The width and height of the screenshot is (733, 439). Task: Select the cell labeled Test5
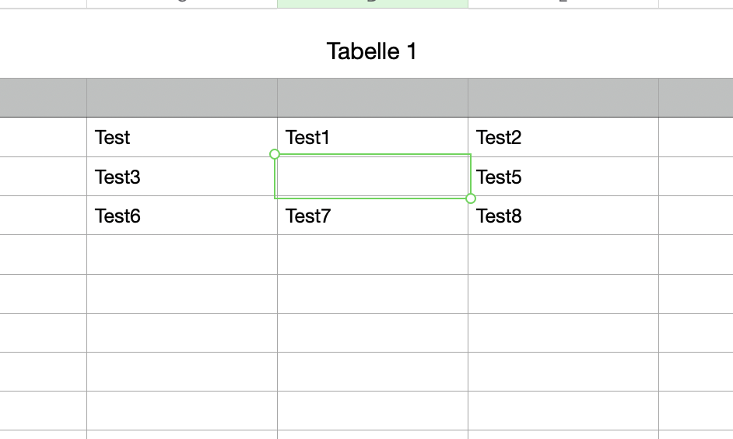[563, 177]
